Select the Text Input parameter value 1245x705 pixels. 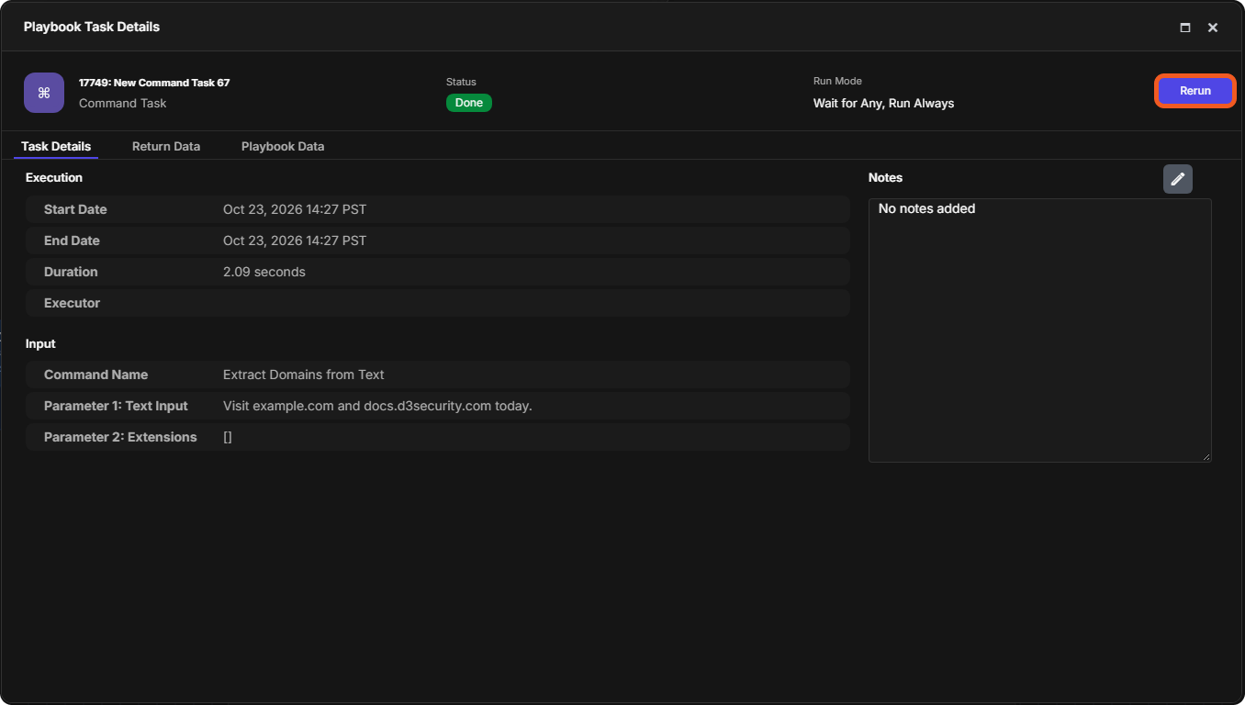point(377,406)
